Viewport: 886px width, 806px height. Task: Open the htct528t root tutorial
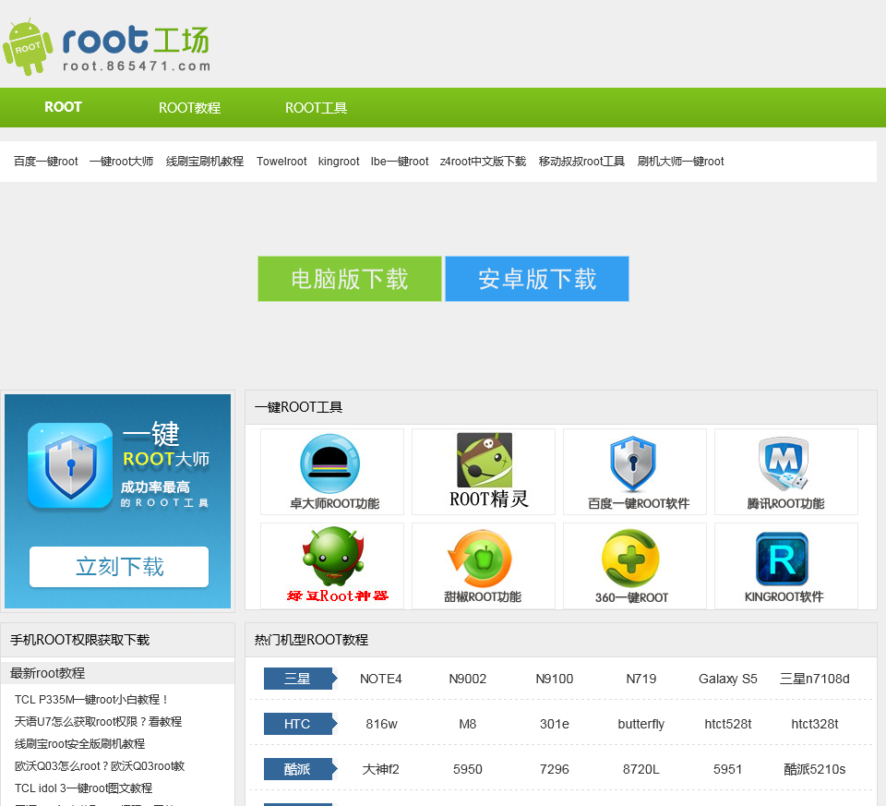728,724
